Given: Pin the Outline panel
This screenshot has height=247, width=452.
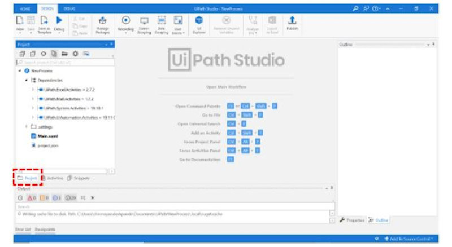Looking at the screenshot, I should [x=433, y=45].
